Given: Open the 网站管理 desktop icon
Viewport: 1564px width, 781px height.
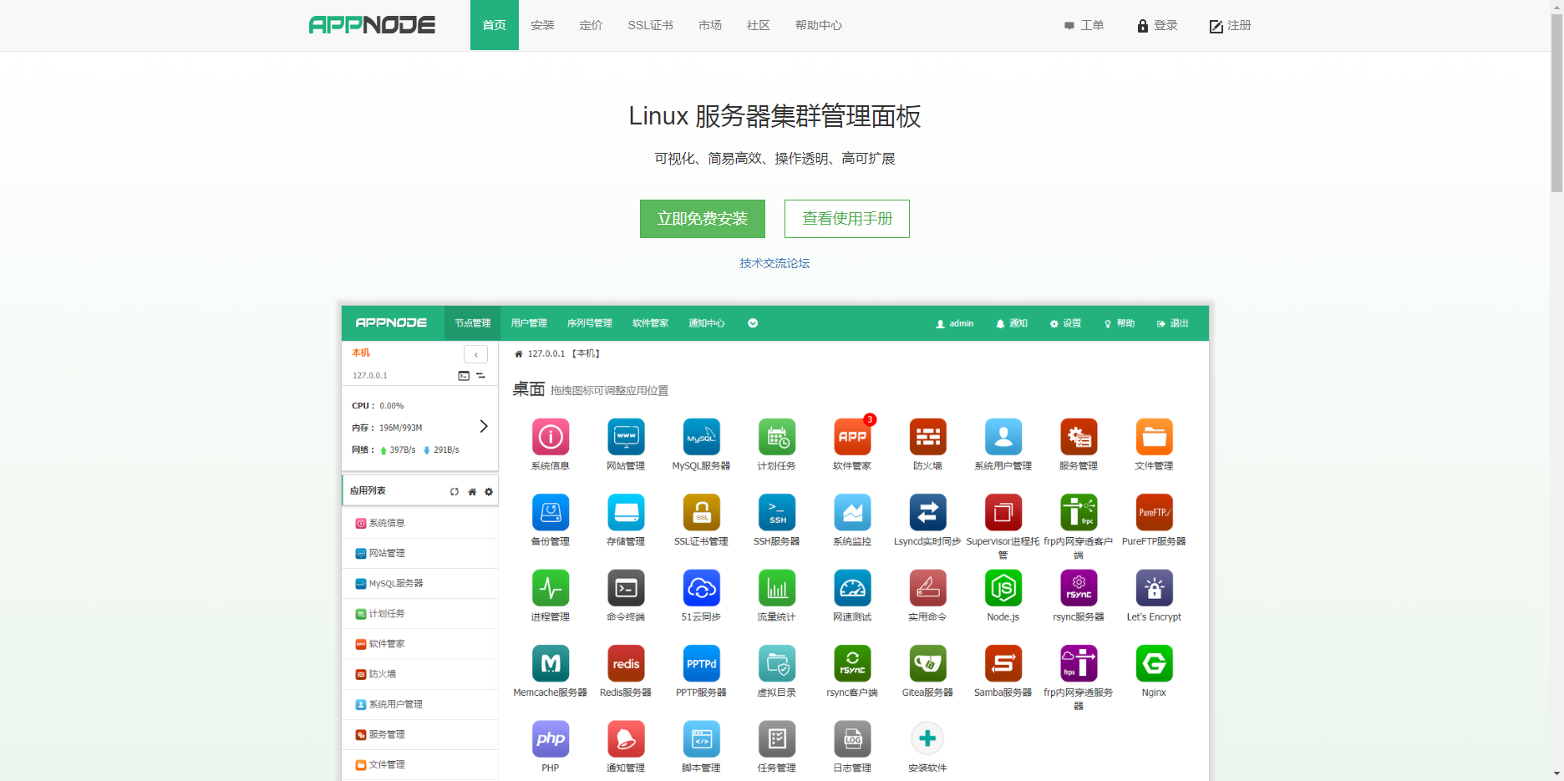Looking at the screenshot, I should [626, 437].
